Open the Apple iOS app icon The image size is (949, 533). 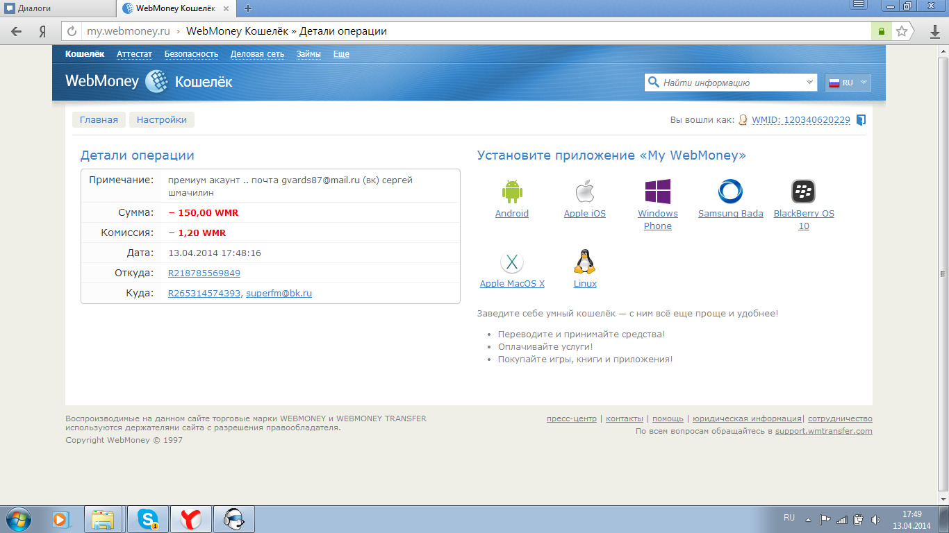[585, 191]
